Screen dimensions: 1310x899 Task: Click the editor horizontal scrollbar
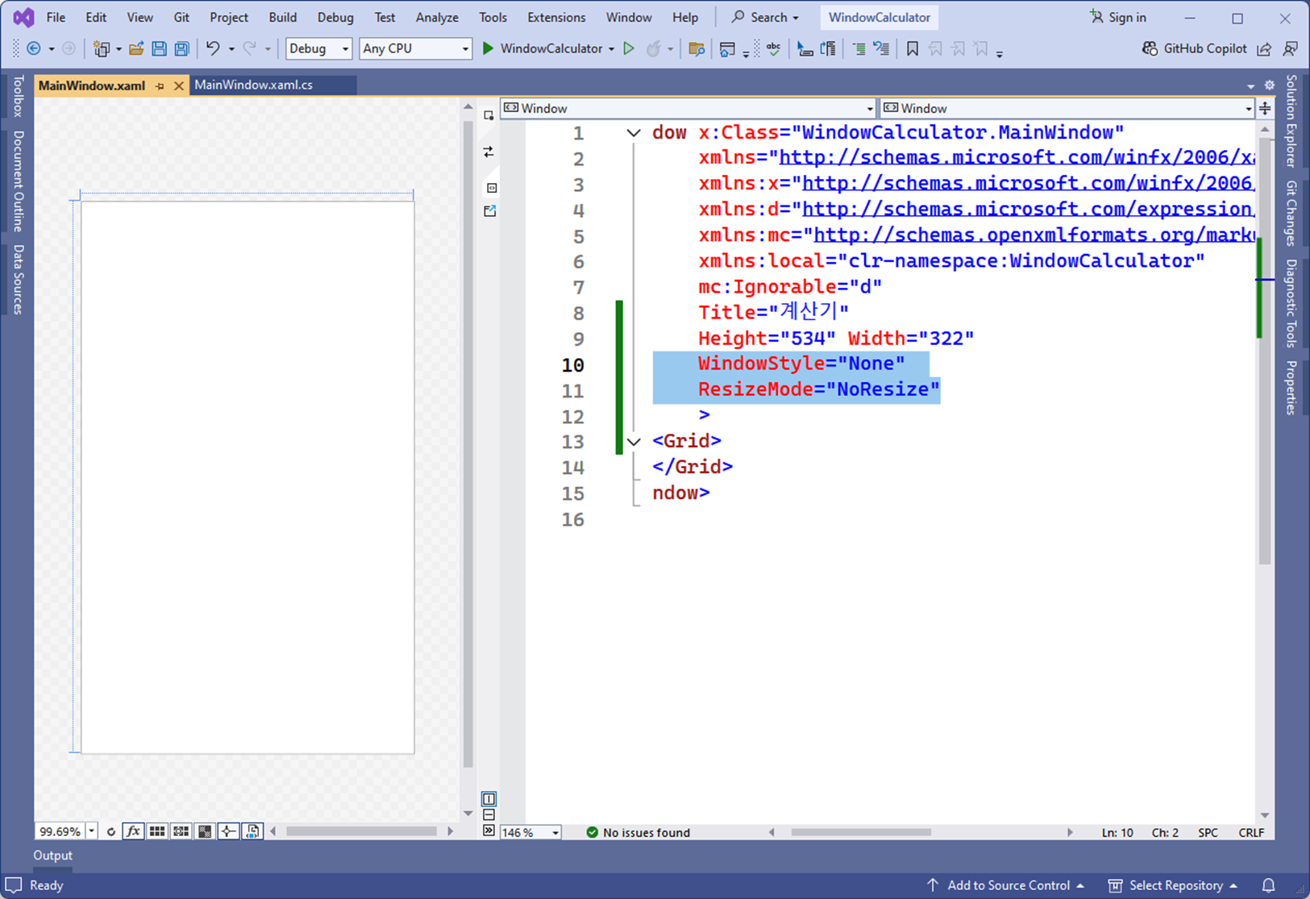(x=861, y=832)
